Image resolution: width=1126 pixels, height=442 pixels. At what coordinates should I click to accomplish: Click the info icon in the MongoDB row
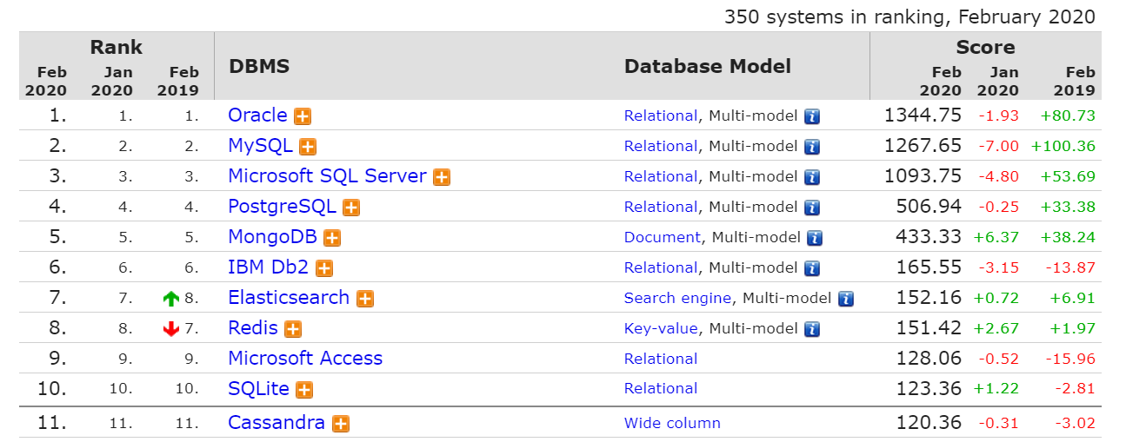click(x=815, y=238)
